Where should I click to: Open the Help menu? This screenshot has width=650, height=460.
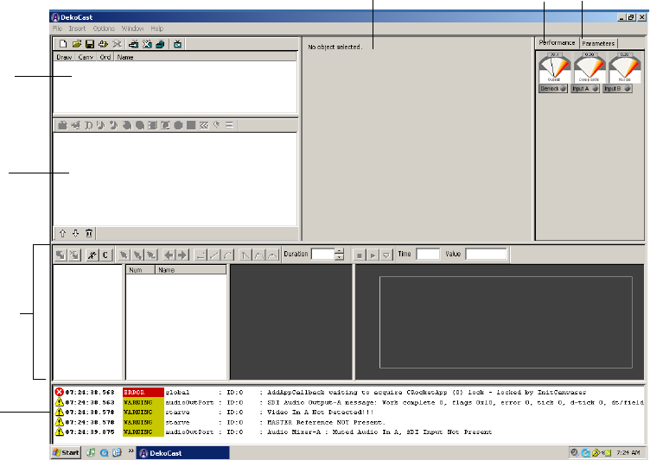coord(156,28)
